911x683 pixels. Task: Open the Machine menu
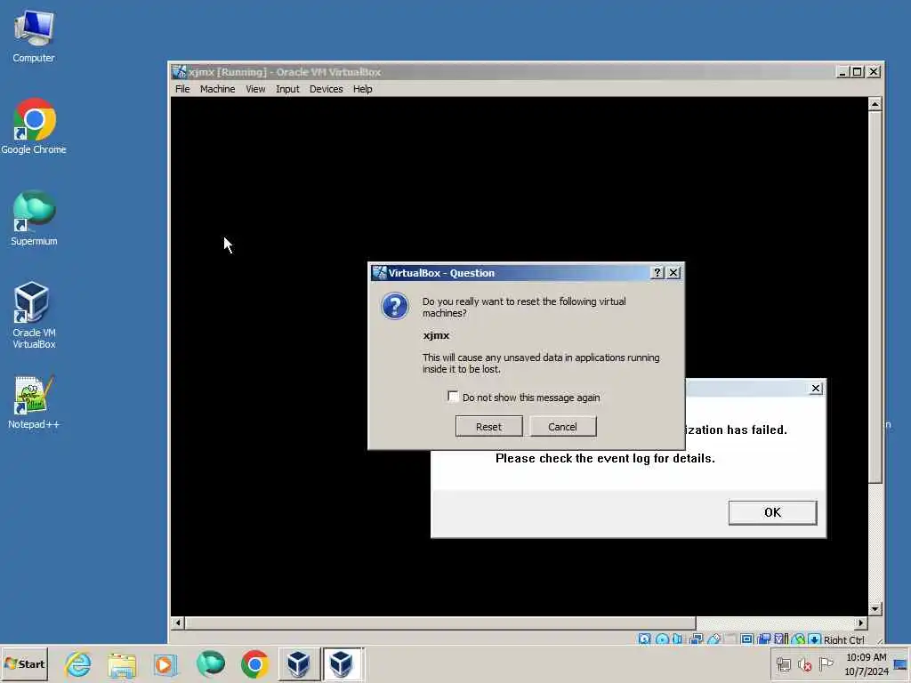(x=217, y=89)
